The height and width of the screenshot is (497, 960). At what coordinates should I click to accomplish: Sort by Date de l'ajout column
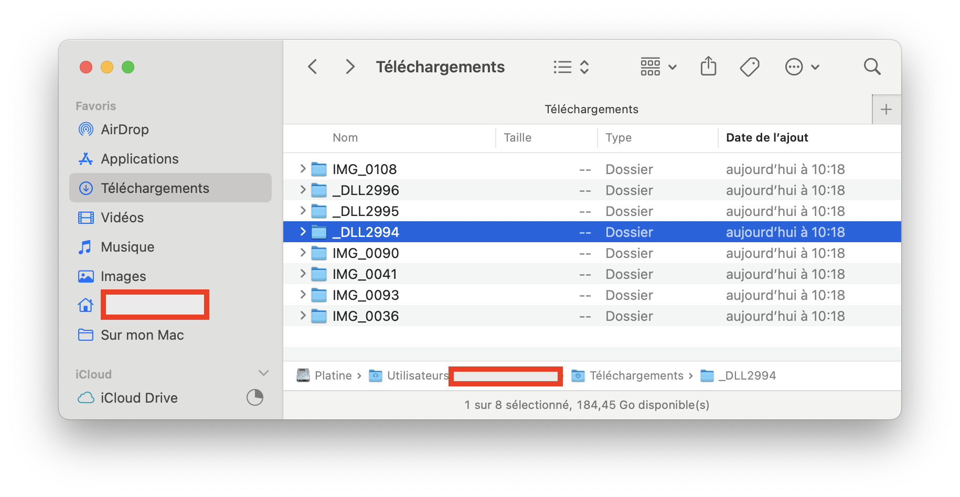pyautogui.click(x=767, y=137)
